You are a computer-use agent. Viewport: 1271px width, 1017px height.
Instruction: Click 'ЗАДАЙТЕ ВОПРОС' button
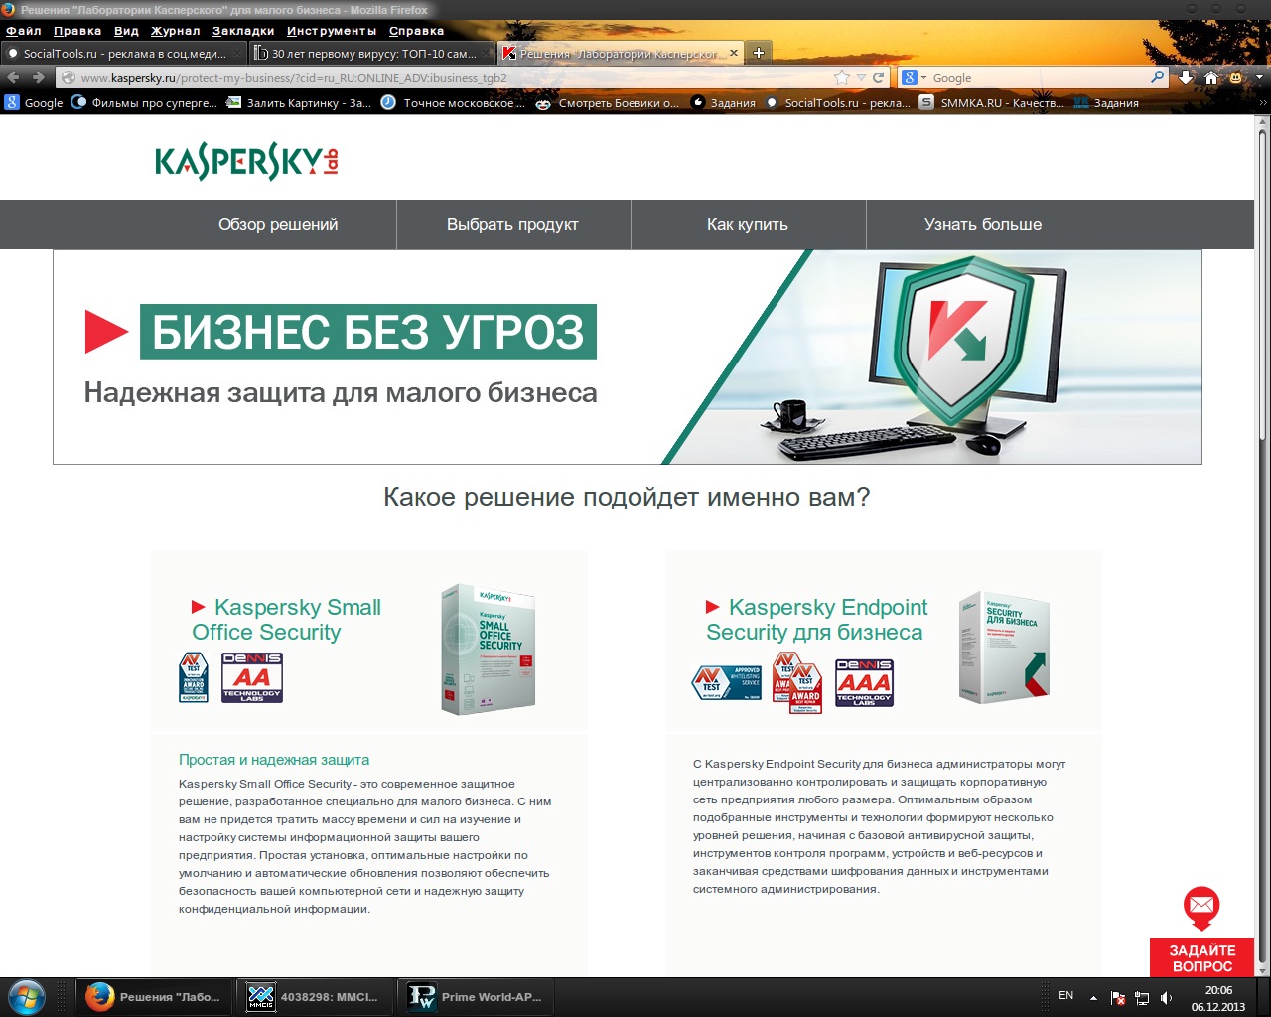(x=1202, y=957)
